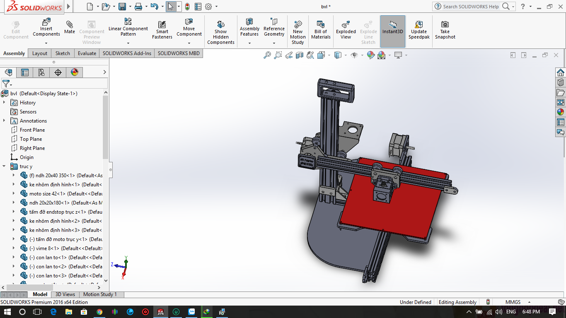Open the Appearances color ball in task pane

[x=561, y=112]
